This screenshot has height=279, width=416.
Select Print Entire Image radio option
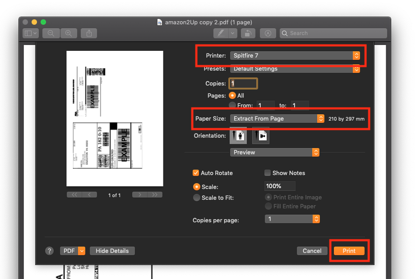(268, 197)
